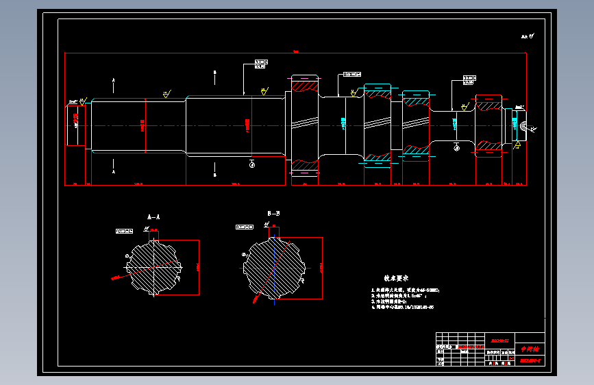Select the upper A cutting-plane arrow
Screen dimensions: 594x385
point(113,85)
